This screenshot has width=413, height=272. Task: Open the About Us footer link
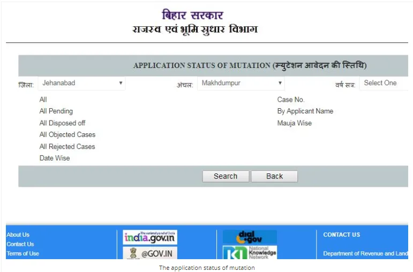pyautogui.click(x=18, y=235)
